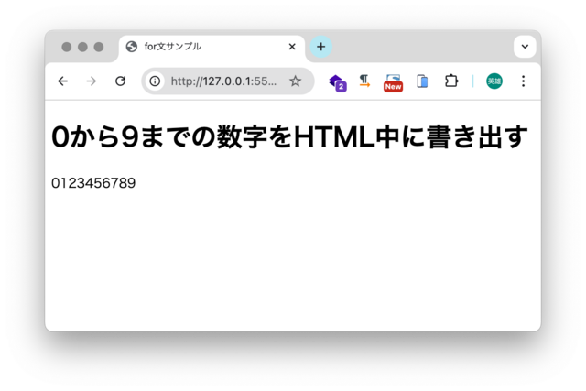Open the extension labeled New

click(393, 82)
